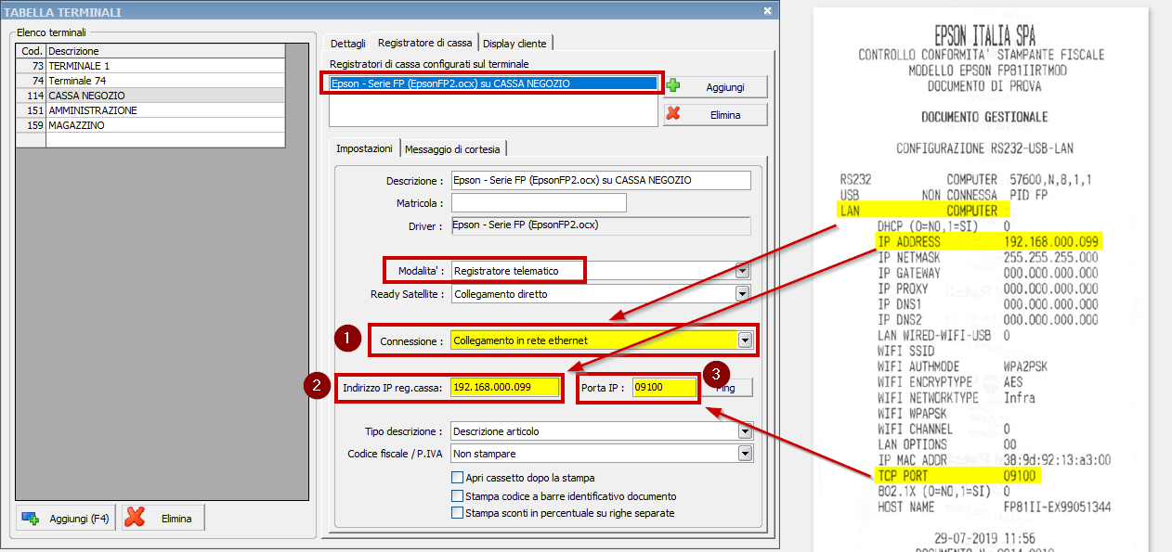Click the green plus Aggiungi icon
The height and width of the screenshot is (552, 1172).
coord(673,86)
